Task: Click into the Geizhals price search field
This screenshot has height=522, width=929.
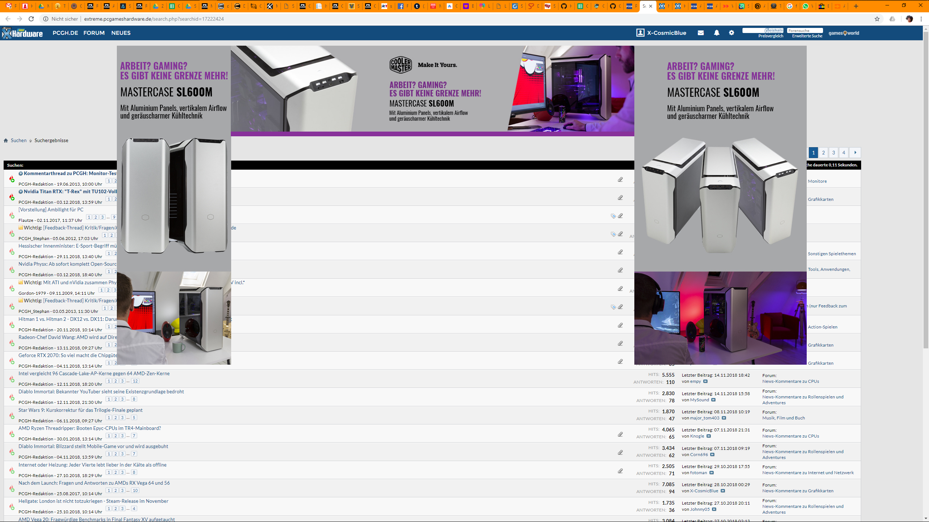Action: pos(763,30)
